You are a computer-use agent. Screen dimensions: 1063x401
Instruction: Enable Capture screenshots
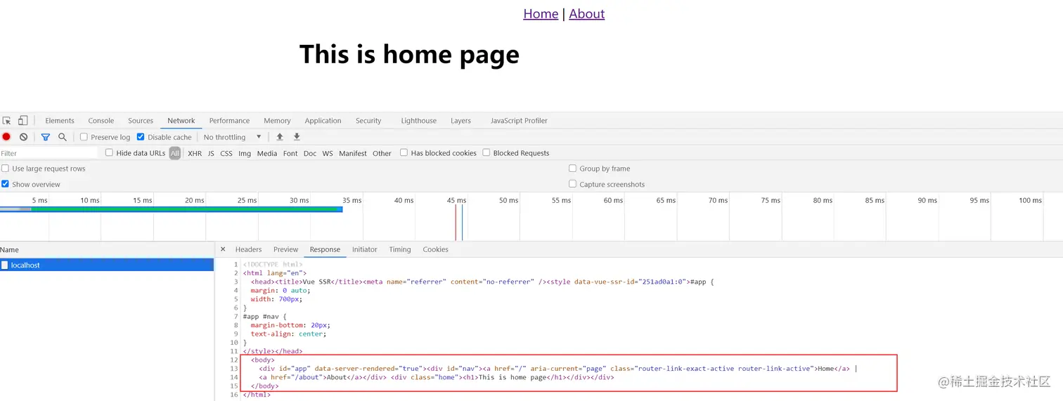tap(572, 184)
